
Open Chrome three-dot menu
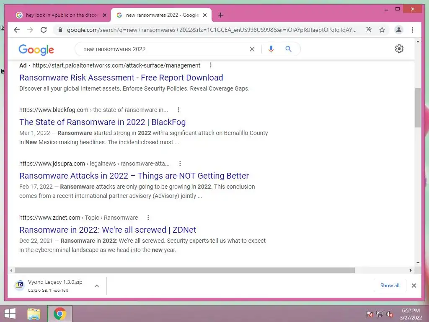point(412,30)
